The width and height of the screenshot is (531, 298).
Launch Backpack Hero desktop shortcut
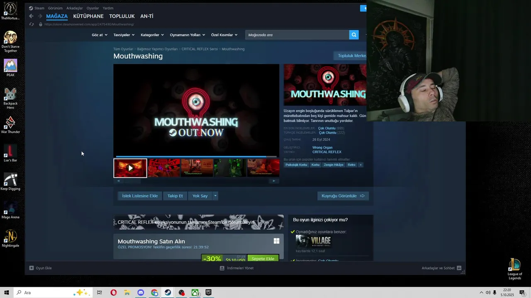10,98
